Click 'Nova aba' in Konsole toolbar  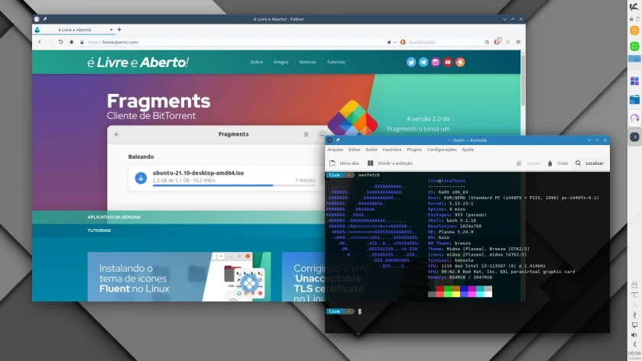tap(345, 163)
